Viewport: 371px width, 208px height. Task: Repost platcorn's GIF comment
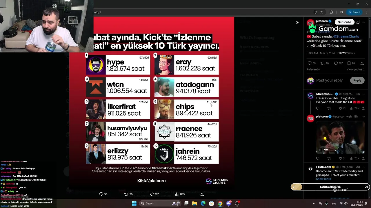pyautogui.click(x=329, y=158)
